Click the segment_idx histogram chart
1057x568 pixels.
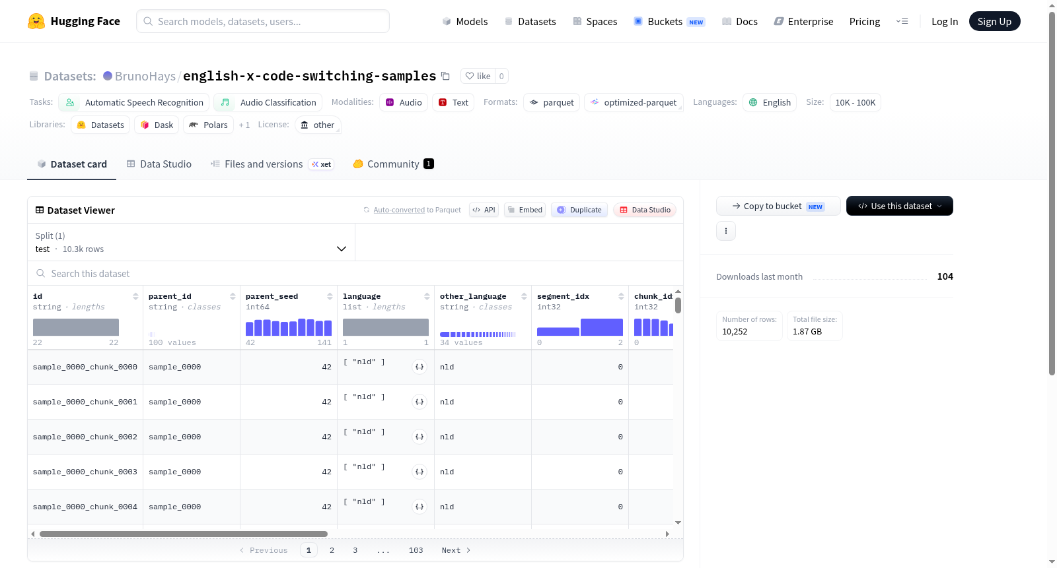[x=580, y=327]
